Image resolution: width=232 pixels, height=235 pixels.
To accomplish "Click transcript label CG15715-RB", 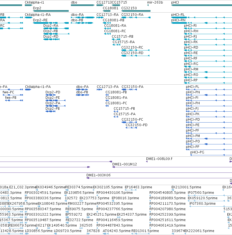I will [122, 37].
